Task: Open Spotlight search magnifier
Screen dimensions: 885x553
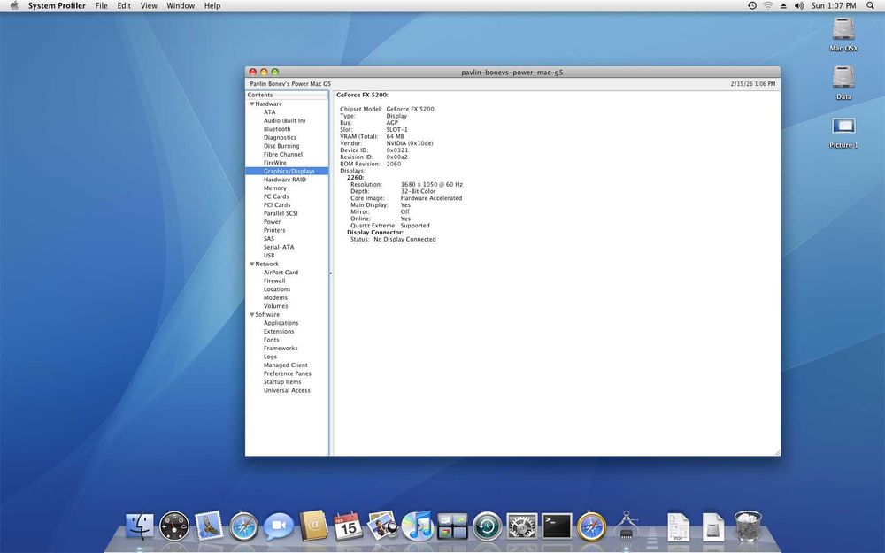Action: pyautogui.click(x=870, y=5)
